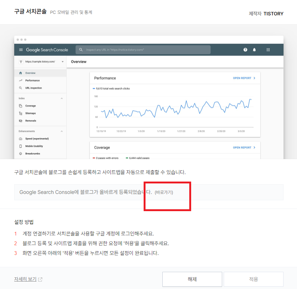Open the 자세히 보기 link

pyautogui.click(x=25, y=279)
